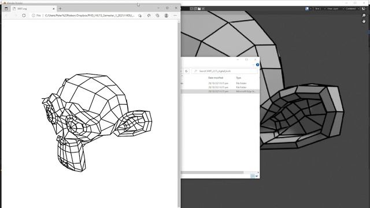Click the File Explorer search box

click(x=224, y=71)
